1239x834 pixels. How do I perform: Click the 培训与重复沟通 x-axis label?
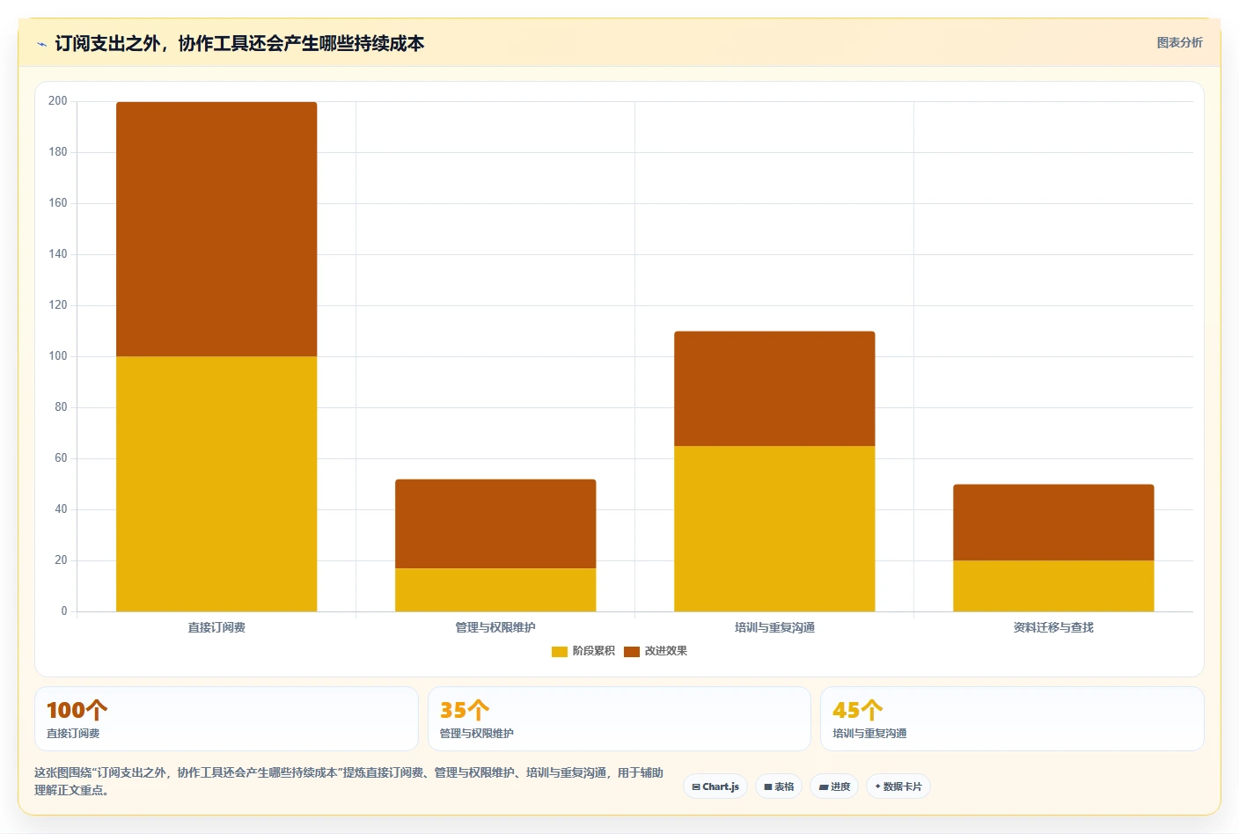click(x=774, y=627)
